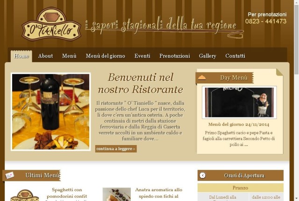The image size is (299, 201).
Task: Open Menù del giorno 24/11/2014 link
Action: (239, 125)
